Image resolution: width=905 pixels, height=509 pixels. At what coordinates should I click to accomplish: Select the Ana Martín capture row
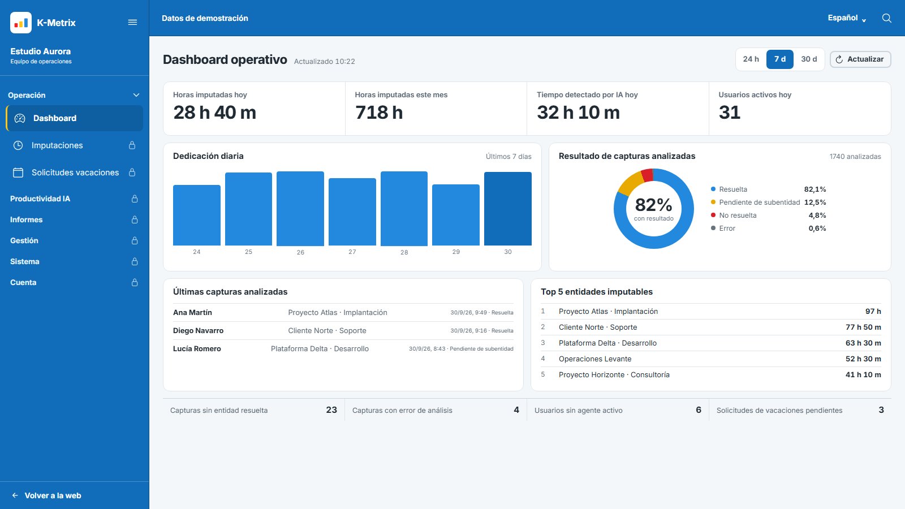click(x=343, y=313)
